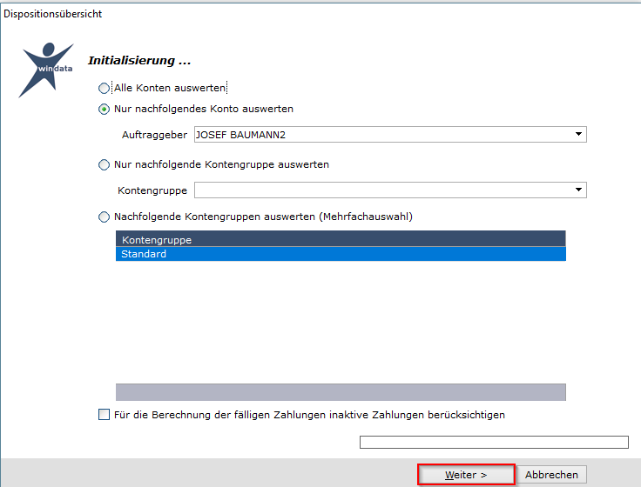Open the Kontengruppe dropdown arrow
This screenshot has width=641, height=487.
(x=578, y=190)
